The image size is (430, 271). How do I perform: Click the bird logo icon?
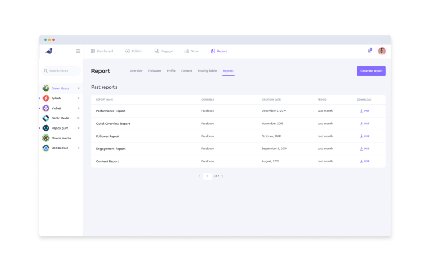coord(49,51)
